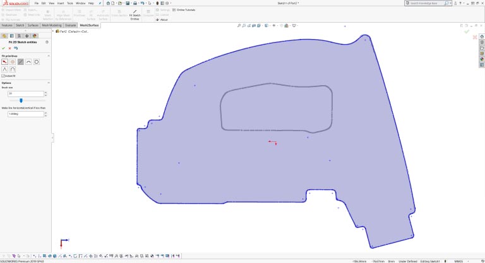The width and height of the screenshot is (485, 263).
Task: Click the About button
Action: pos(164,20)
